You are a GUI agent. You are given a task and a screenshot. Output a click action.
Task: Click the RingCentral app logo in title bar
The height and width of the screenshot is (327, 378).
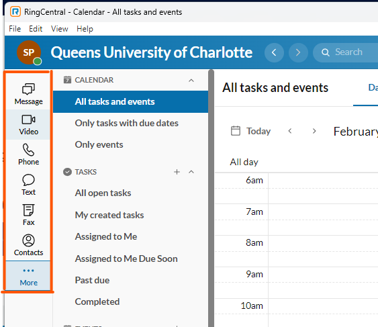click(x=15, y=11)
